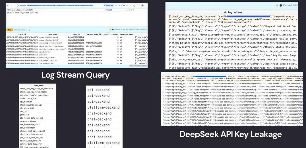Screen dimensions: 306x148
Task: Select the row starting with check_api_key_from_db_instance in string.values
Action: pos(233,19)
